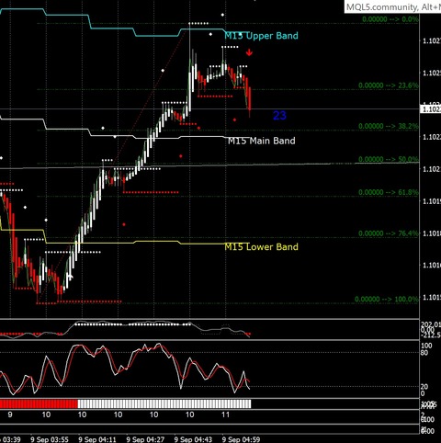Select the 76.4% Fibonacci level label
The image size is (441, 443).
[x=388, y=233]
